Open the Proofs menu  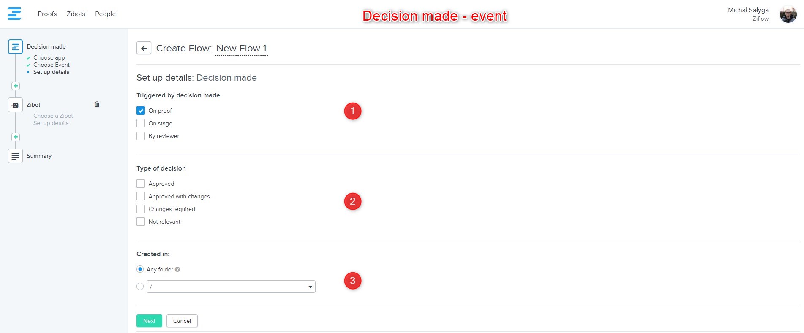[47, 14]
